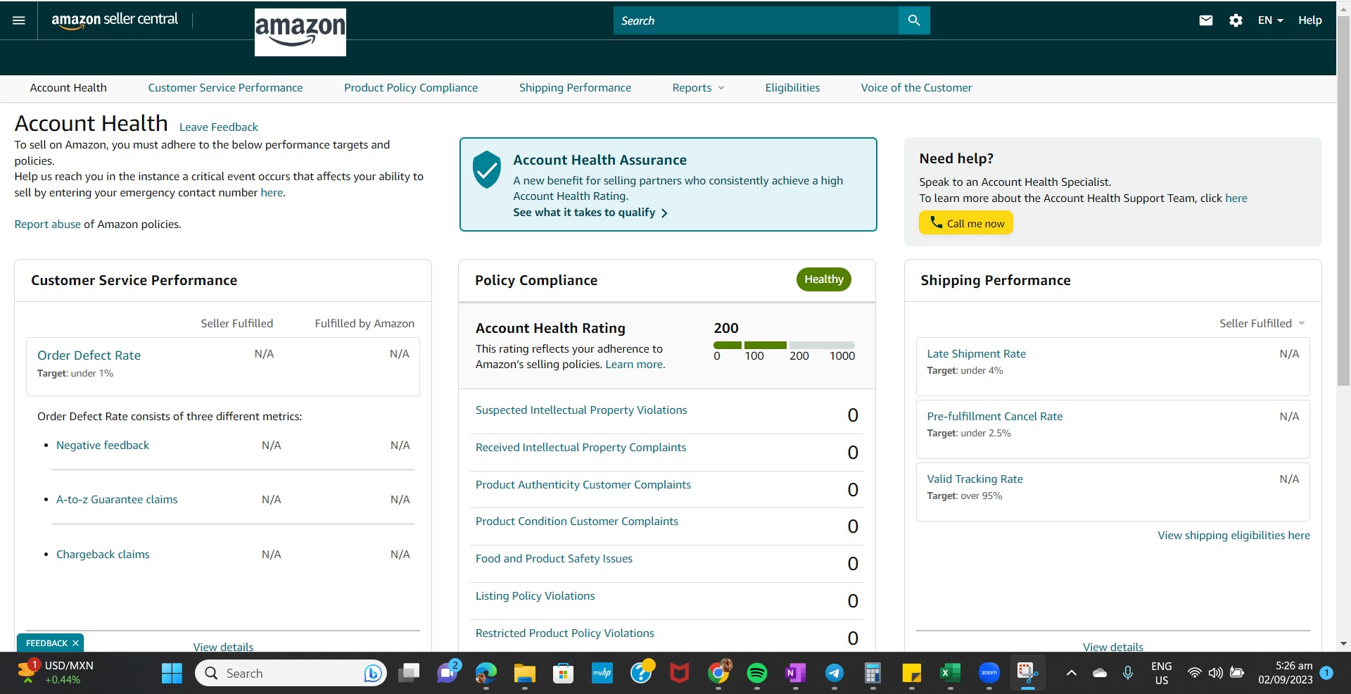Open Listing Policy Violations link
The width and height of the screenshot is (1351, 694).
pos(535,596)
